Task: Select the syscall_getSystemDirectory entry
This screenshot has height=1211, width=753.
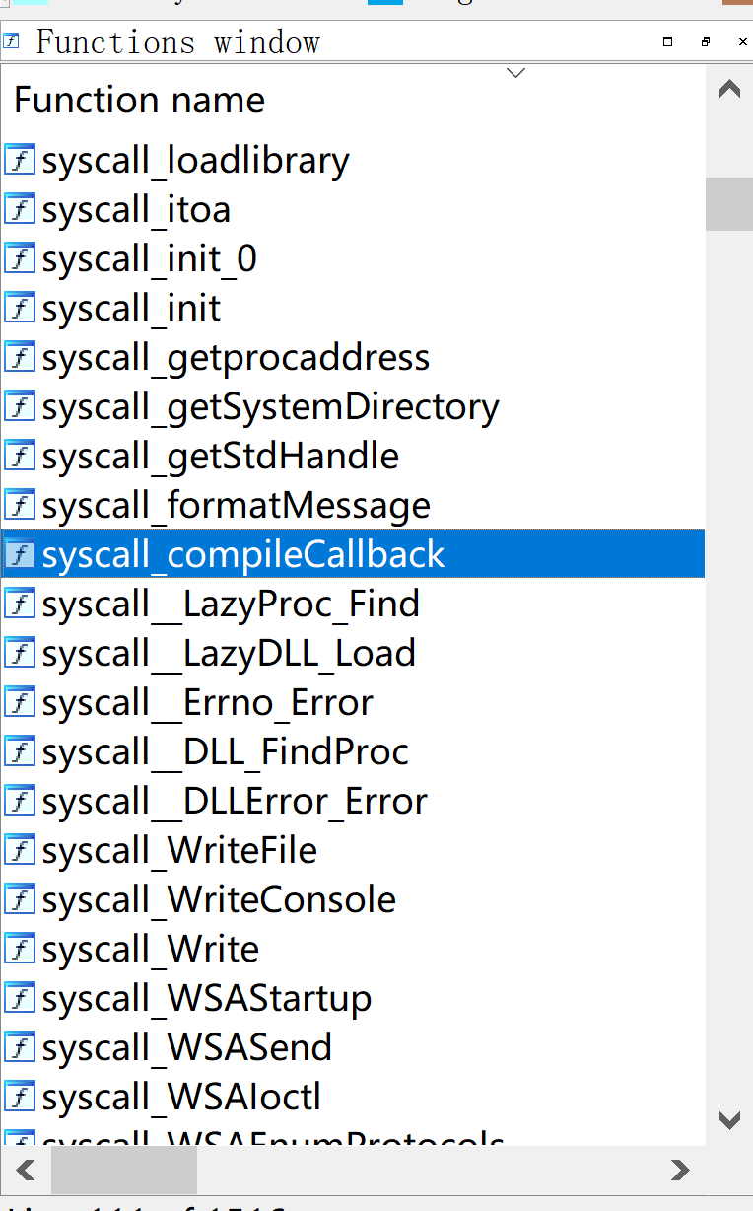Action: tap(353, 406)
